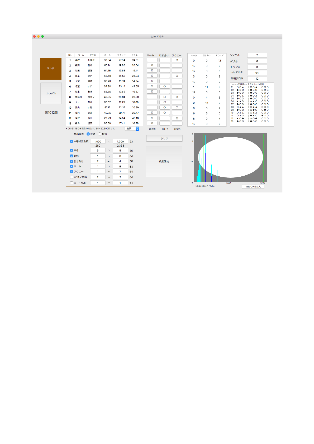Enable the 穴15〜25% checkbox

[72, 177]
